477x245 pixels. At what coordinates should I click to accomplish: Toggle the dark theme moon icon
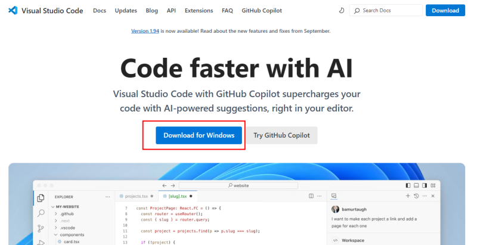342,10
